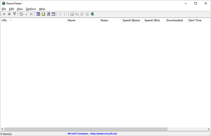Click the green exit icon in toolbar
This screenshot has height=136, width=211.
92,14
